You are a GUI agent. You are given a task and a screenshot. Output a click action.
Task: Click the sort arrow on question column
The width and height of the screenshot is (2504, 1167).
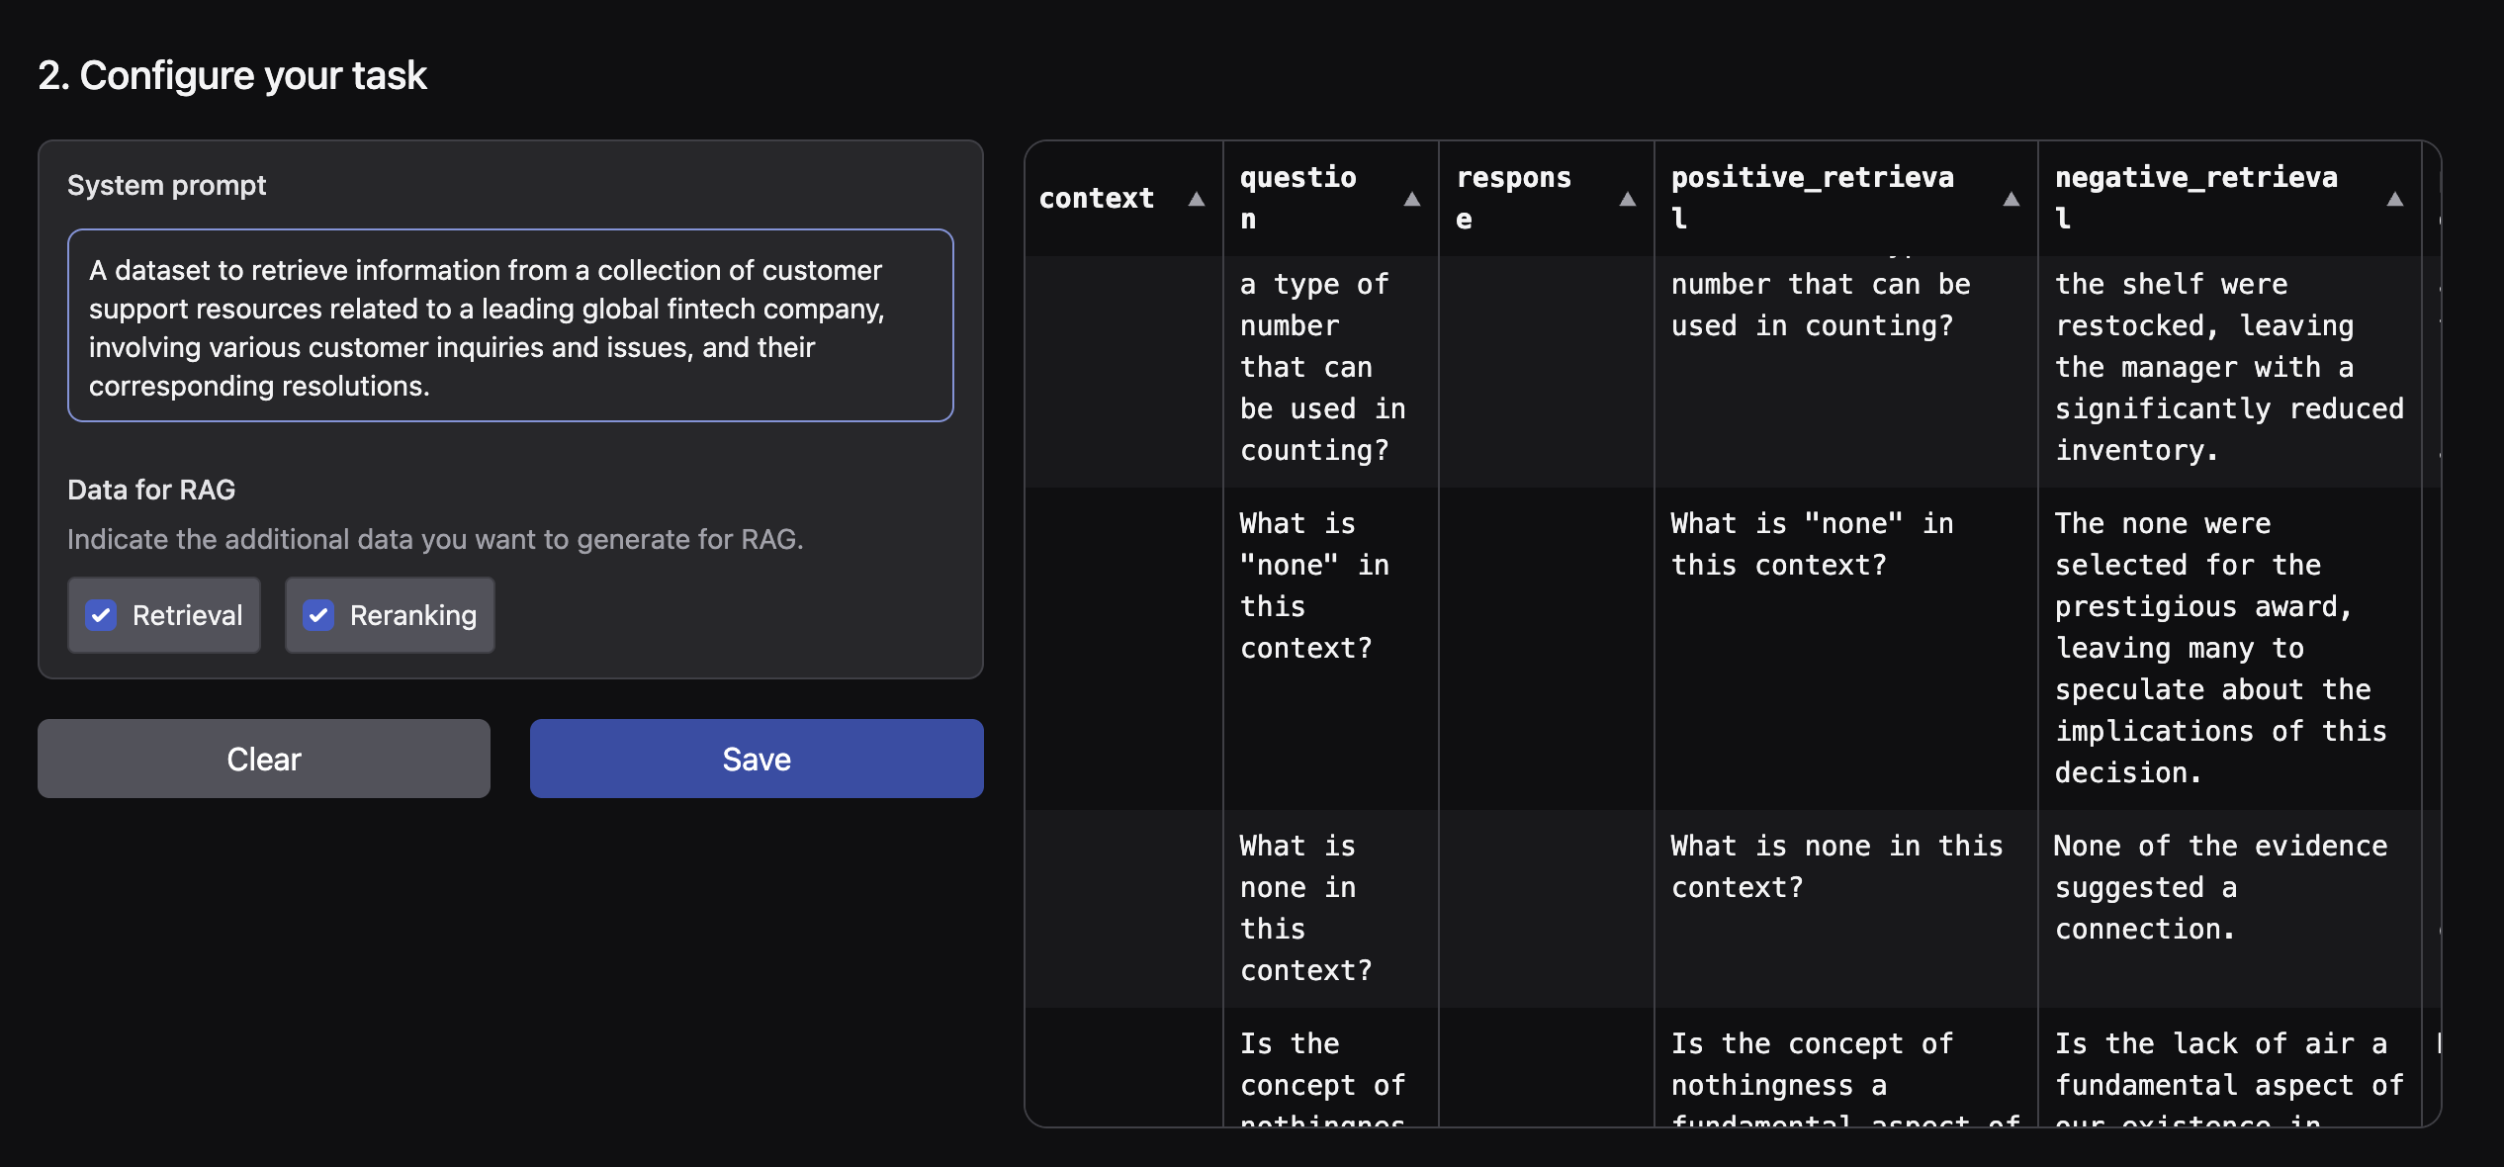(1412, 199)
